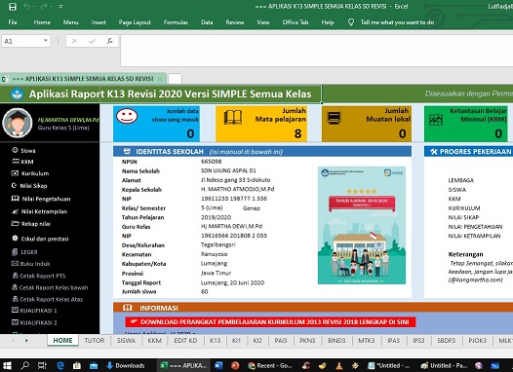Open the Task View taskbar icon
The width and height of the screenshot is (513, 372).
(x=42, y=365)
